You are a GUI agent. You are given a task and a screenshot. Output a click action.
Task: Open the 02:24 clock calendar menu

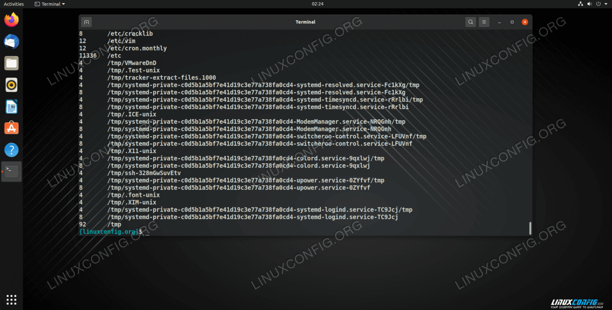(x=305, y=4)
